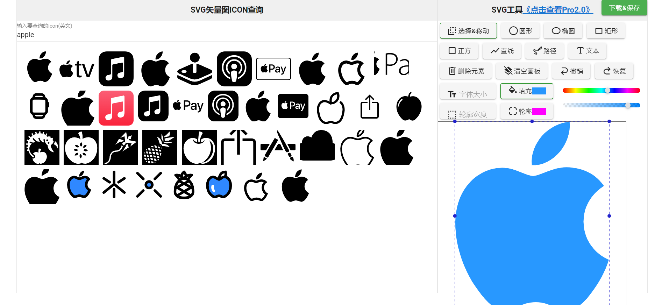Select the plain Apple Pay text logo in row two
Image resolution: width=662 pixels, height=305 pixels.
tap(188, 105)
